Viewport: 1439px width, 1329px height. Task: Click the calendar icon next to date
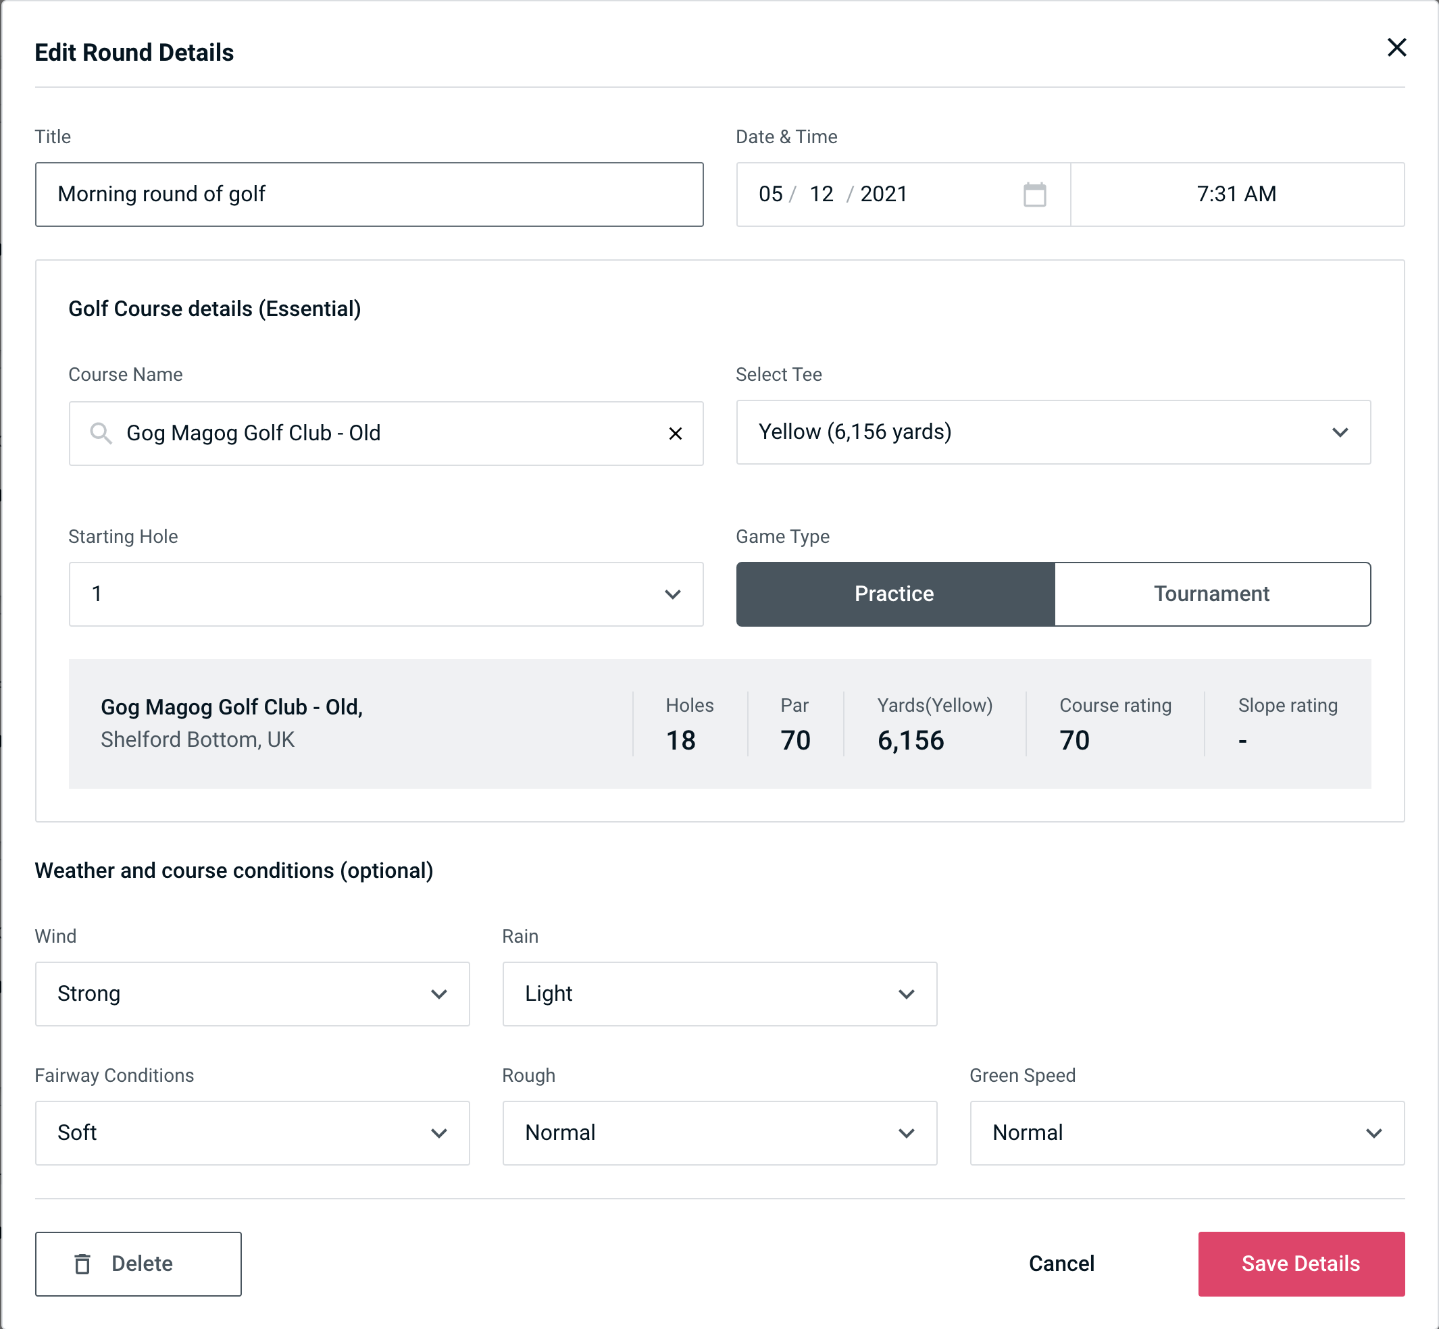pos(1036,194)
